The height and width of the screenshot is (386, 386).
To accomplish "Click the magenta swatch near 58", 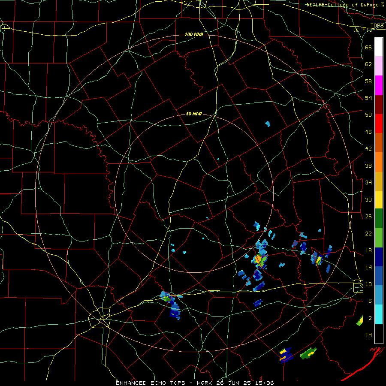I will pyautogui.click(x=379, y=85).
